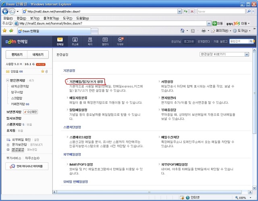The width and height of the screenshot is (258, 201).
Task: Open the search provider dropdown arrow
Action: (x=254, y=11)
